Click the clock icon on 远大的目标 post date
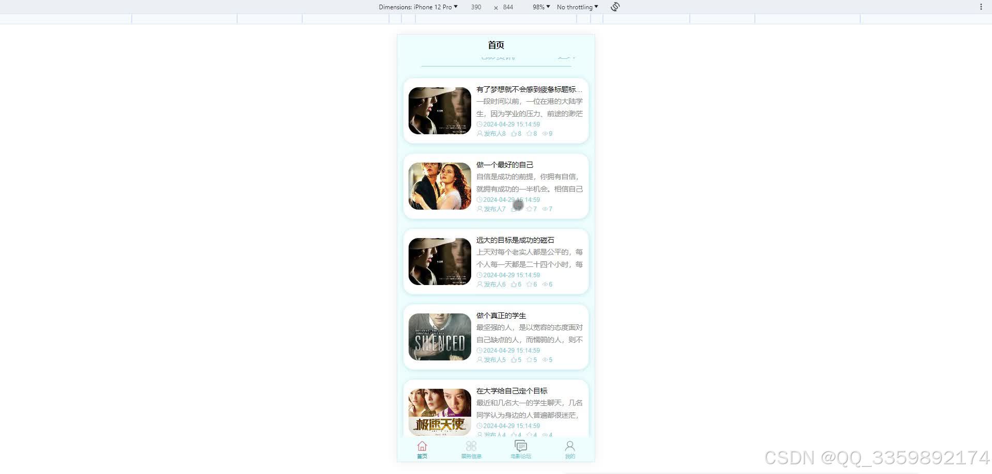The width and height of the screenshot is (992, 474). click(479, 275)
